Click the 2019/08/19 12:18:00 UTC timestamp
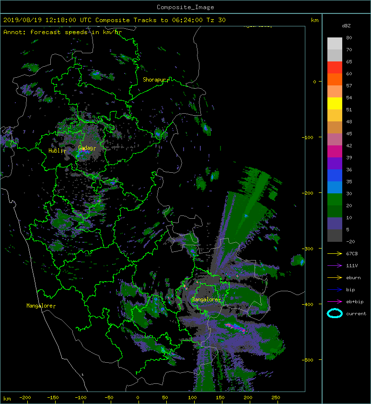The image size is (371, 404). point(47,20)
